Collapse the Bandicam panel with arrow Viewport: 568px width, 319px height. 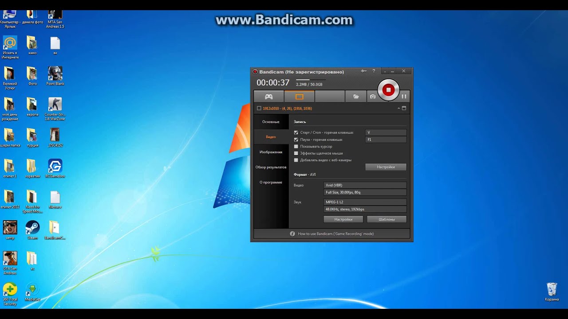[x=398, y=108]
